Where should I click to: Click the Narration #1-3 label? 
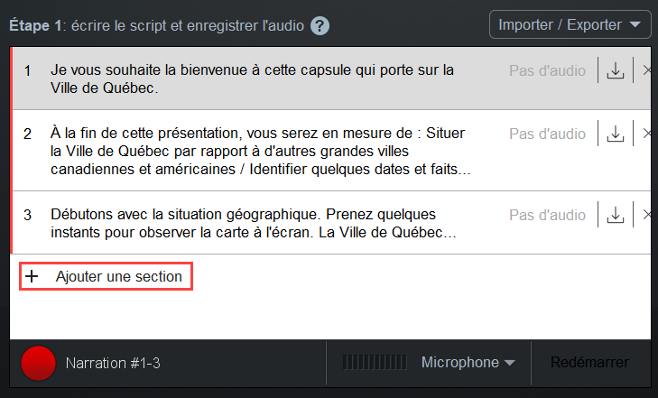[113, 363]
